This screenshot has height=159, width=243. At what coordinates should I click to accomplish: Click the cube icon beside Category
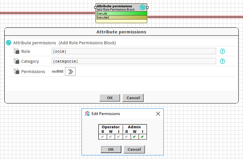pos(17,61)
